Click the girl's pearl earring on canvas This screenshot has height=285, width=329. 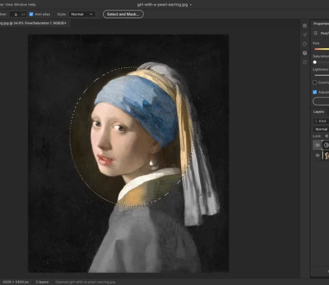coord(152,163)
